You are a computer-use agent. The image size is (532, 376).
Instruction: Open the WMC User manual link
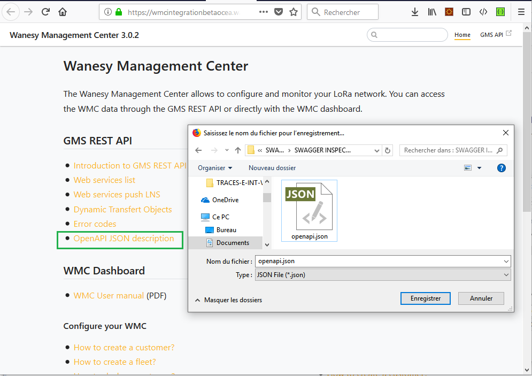[x=109, y=296]
